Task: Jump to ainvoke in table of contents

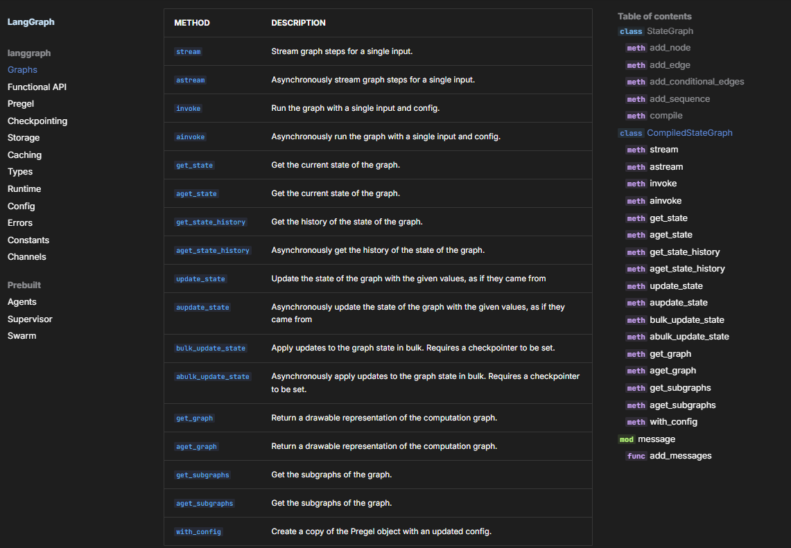Action: pyautogui.click(x=666, y=201)
